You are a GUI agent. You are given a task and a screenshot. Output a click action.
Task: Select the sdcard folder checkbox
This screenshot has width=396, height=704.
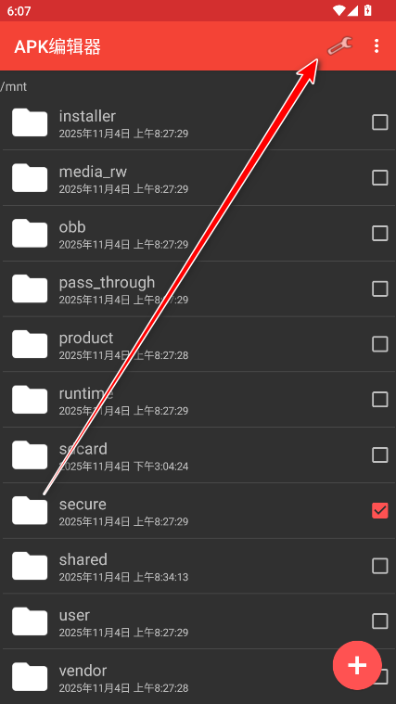click(x=380, y=454)
